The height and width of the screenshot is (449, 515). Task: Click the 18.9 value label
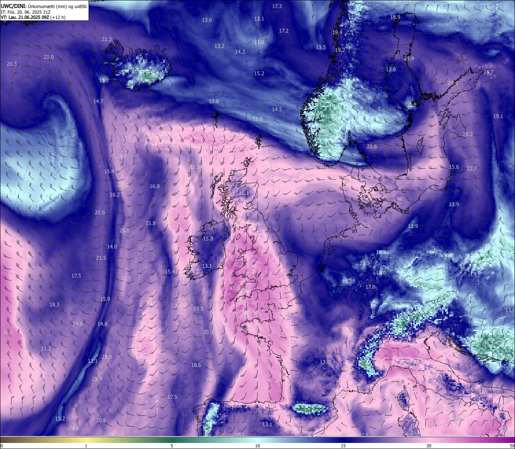click(x=395, y=17)
